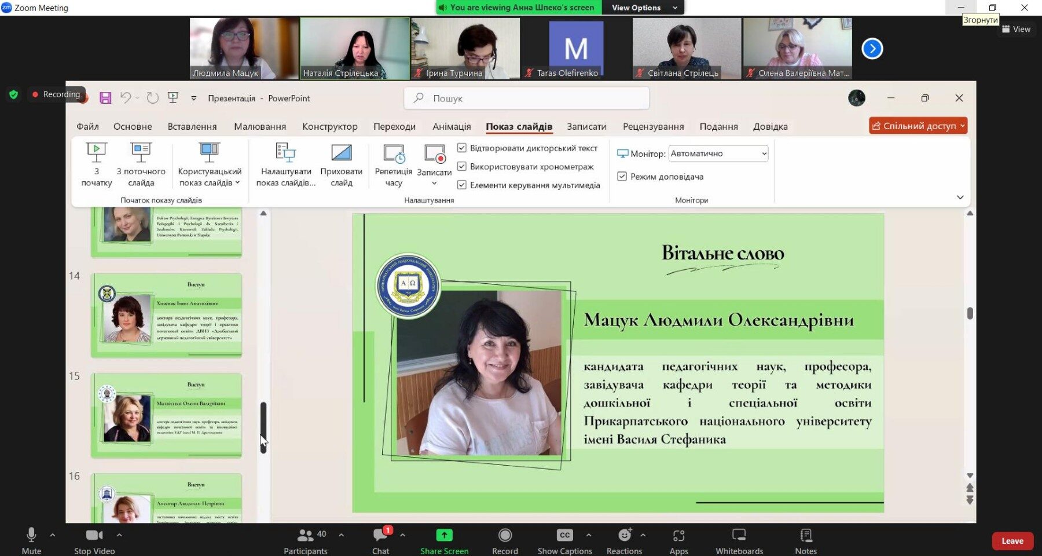Image resolution: width=1042 pixels, height=556 pixels.
Task: Click slide panel vertical scrollbar thumb
Action: (x=263, y=427)
